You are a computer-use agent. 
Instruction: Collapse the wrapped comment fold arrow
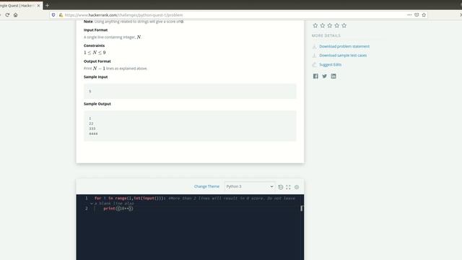(x=92, y=204)
